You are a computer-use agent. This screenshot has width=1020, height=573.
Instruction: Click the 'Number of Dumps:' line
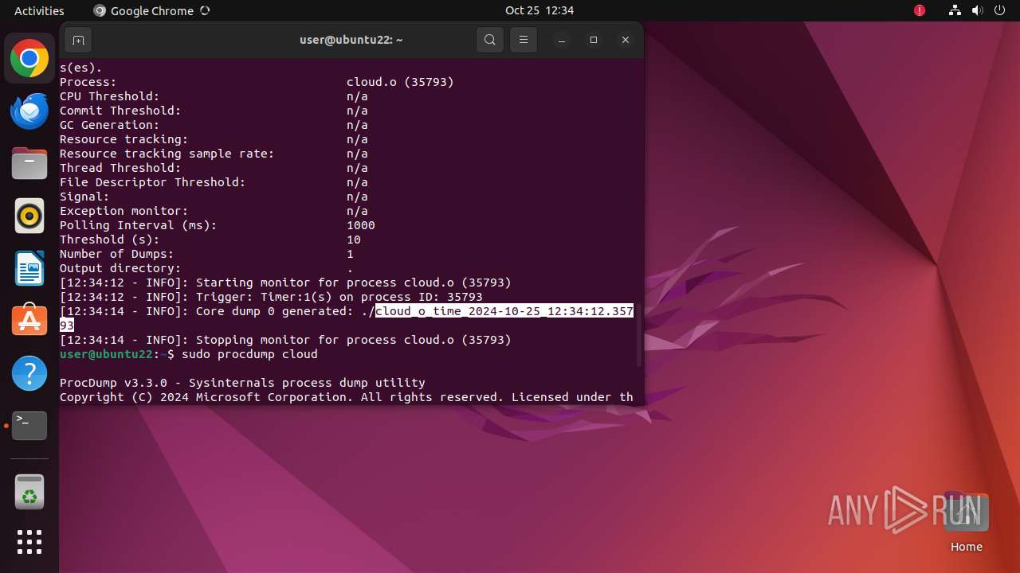pos(206,254)
